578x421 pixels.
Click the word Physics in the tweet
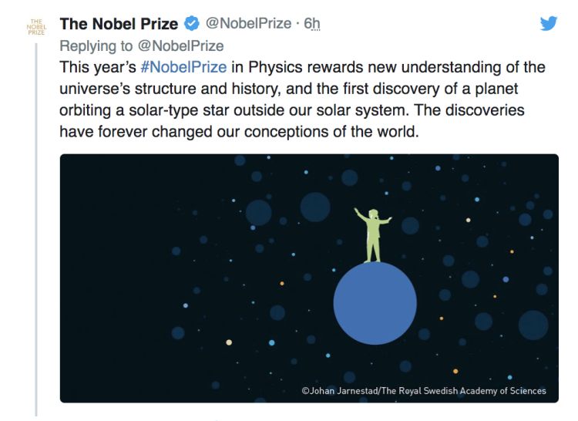tap(275, 68)
